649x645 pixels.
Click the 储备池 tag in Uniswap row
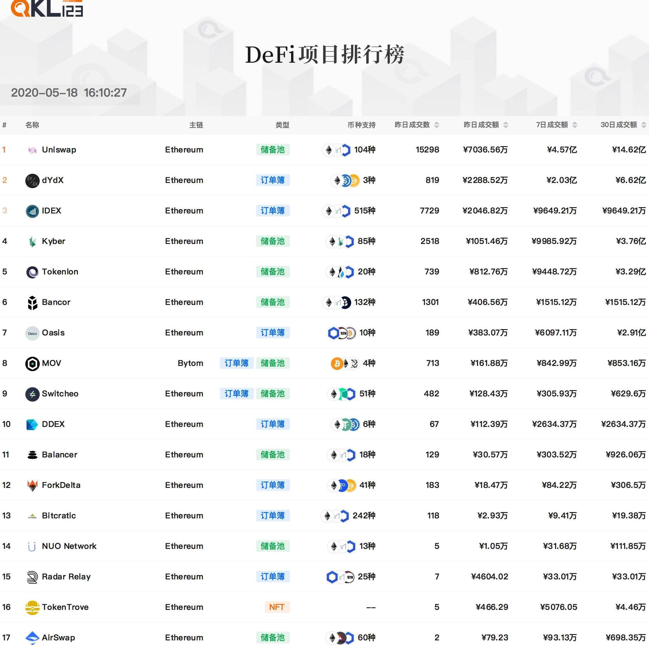click(272, 150)
